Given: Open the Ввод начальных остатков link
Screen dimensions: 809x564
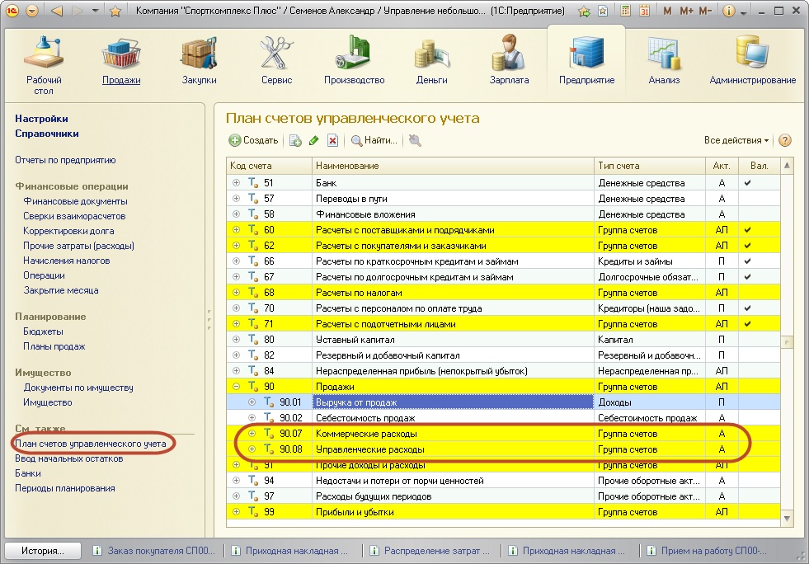Looking at the screenshot, I should [68, 458].
